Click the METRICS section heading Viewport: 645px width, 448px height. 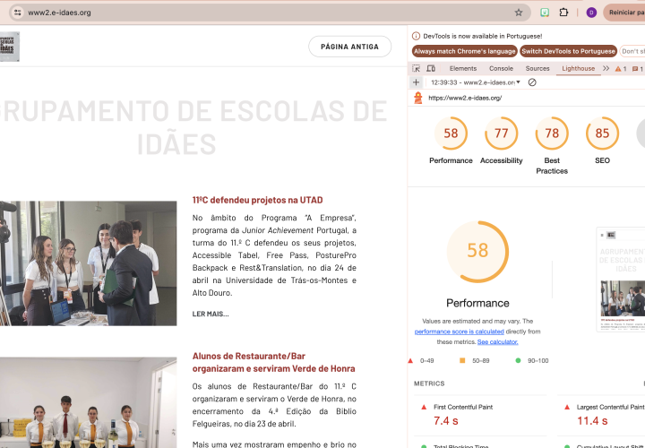(429, 383)
